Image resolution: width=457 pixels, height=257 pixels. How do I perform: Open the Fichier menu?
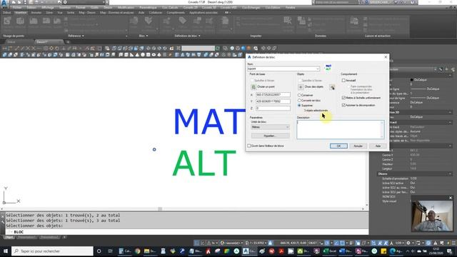click(x=17, y=8)
